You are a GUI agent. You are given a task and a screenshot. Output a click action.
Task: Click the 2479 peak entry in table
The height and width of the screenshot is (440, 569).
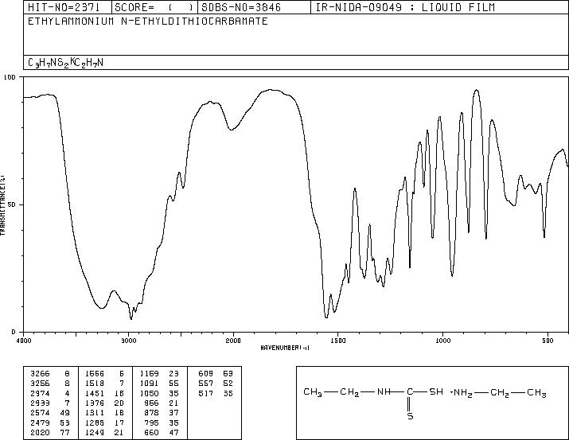40,423
